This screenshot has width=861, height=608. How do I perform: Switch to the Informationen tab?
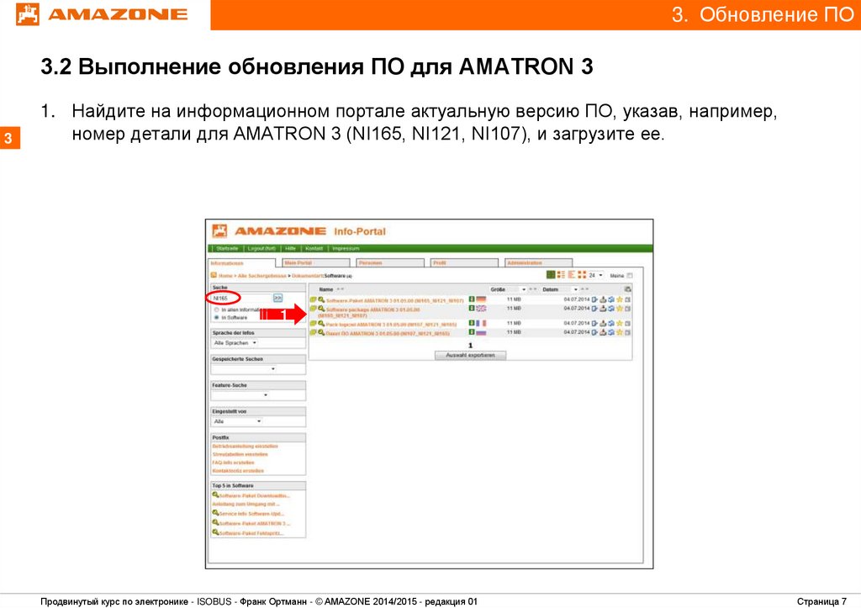(240, 263)
